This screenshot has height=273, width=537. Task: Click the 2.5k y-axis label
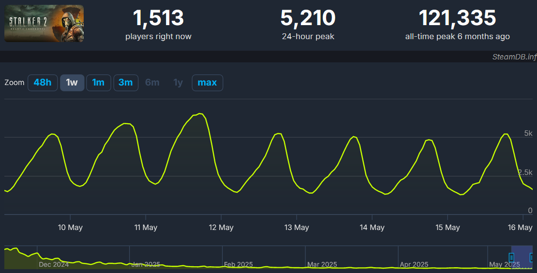click(525, 172)
